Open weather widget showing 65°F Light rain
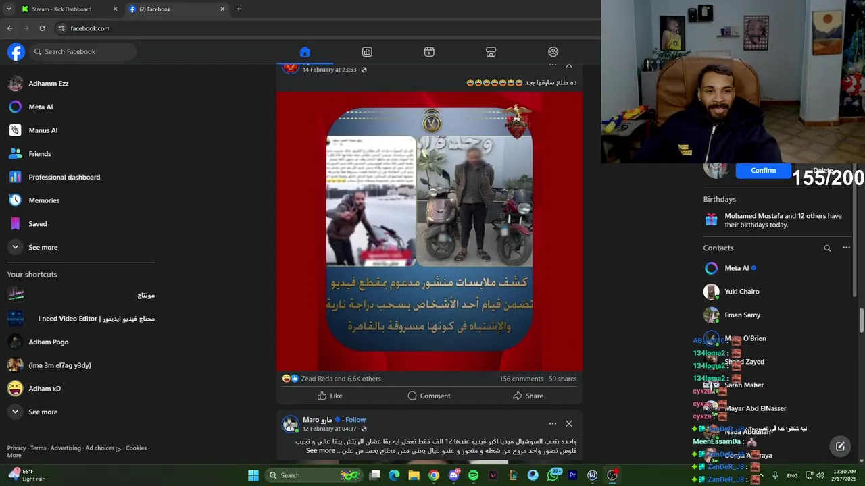 point(27,475)
